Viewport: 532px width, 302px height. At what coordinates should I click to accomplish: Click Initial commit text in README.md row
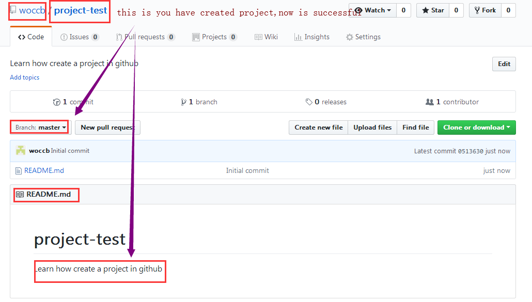247,171
